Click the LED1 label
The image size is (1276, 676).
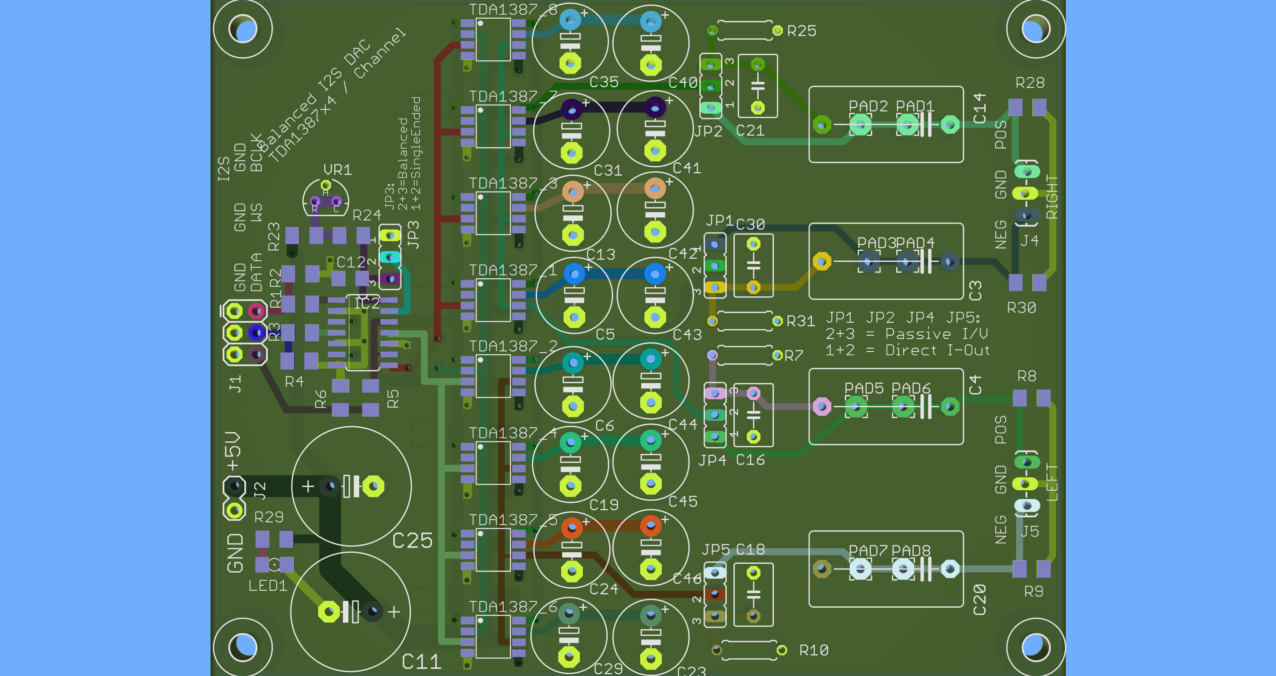point(267,585)
